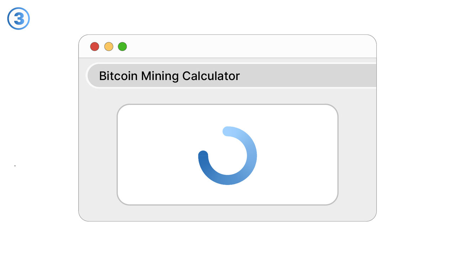Click the word "Bitcoin" in the address bar
Viewport: 455px width, 256px height.
[118, 76]
